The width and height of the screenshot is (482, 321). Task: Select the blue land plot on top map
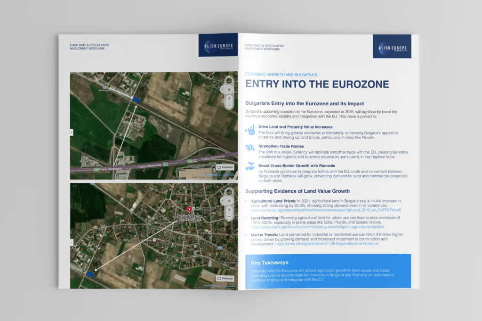137,100
